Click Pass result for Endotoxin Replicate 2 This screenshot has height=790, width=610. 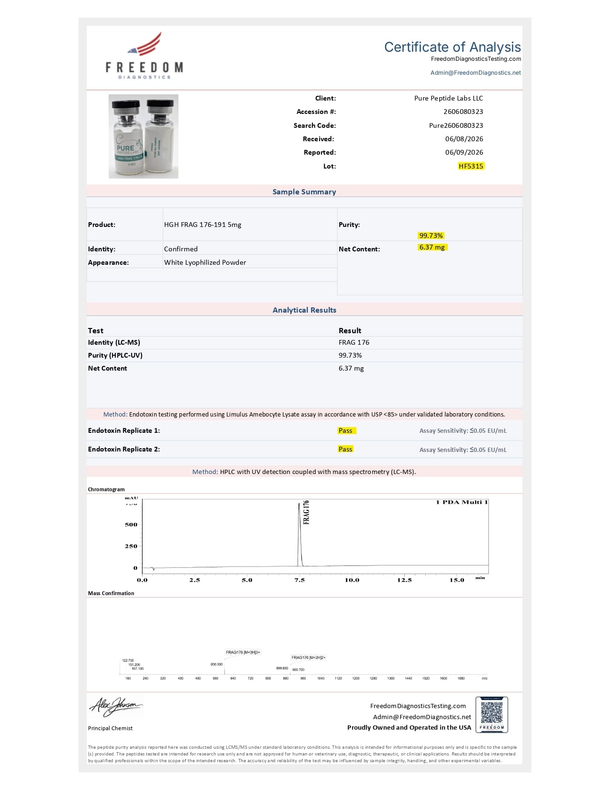coord(345,449)
